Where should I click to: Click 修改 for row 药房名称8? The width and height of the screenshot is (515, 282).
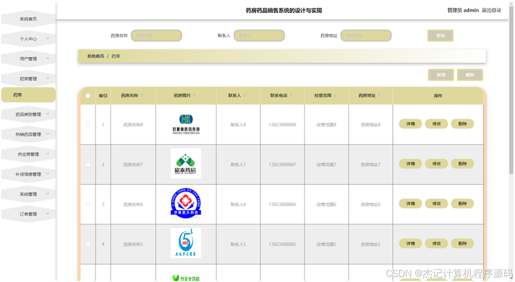pyautogui.click(x=436, y=124)
